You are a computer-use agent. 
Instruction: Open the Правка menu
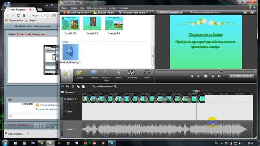pyautogui.click(x=74, y=8)
